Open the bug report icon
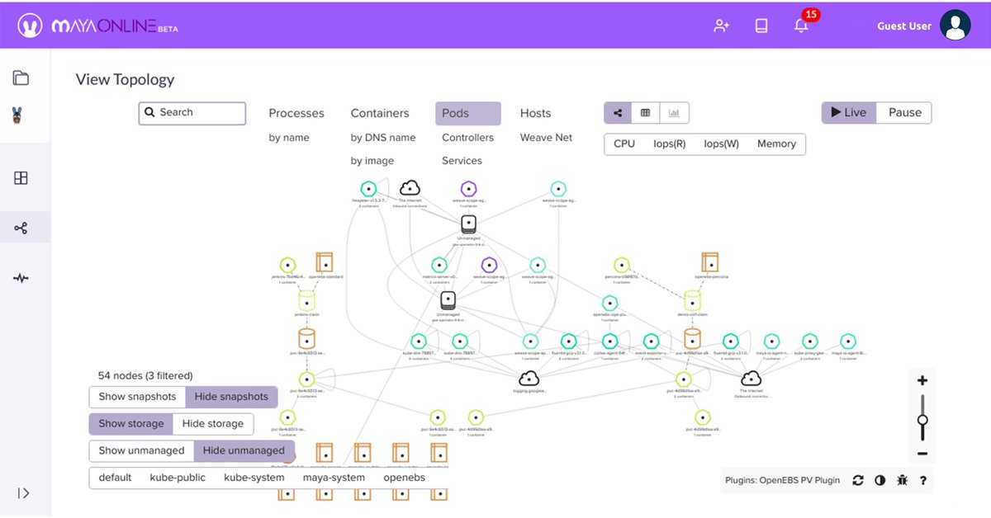Screen dimensions: 991x518 [x=902, y=479]
